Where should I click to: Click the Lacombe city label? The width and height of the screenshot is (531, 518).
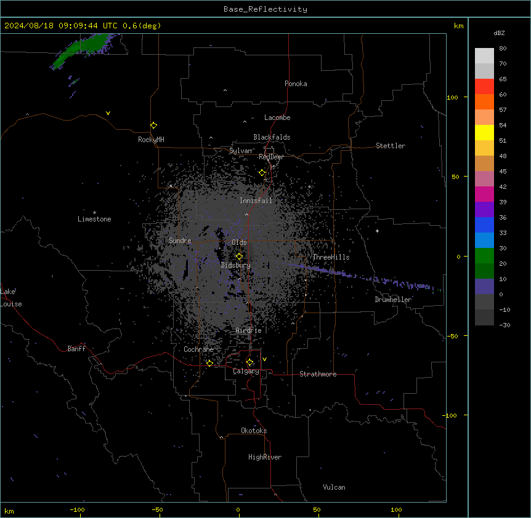277,118
